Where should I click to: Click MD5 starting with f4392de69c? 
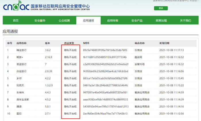[106, 71]
